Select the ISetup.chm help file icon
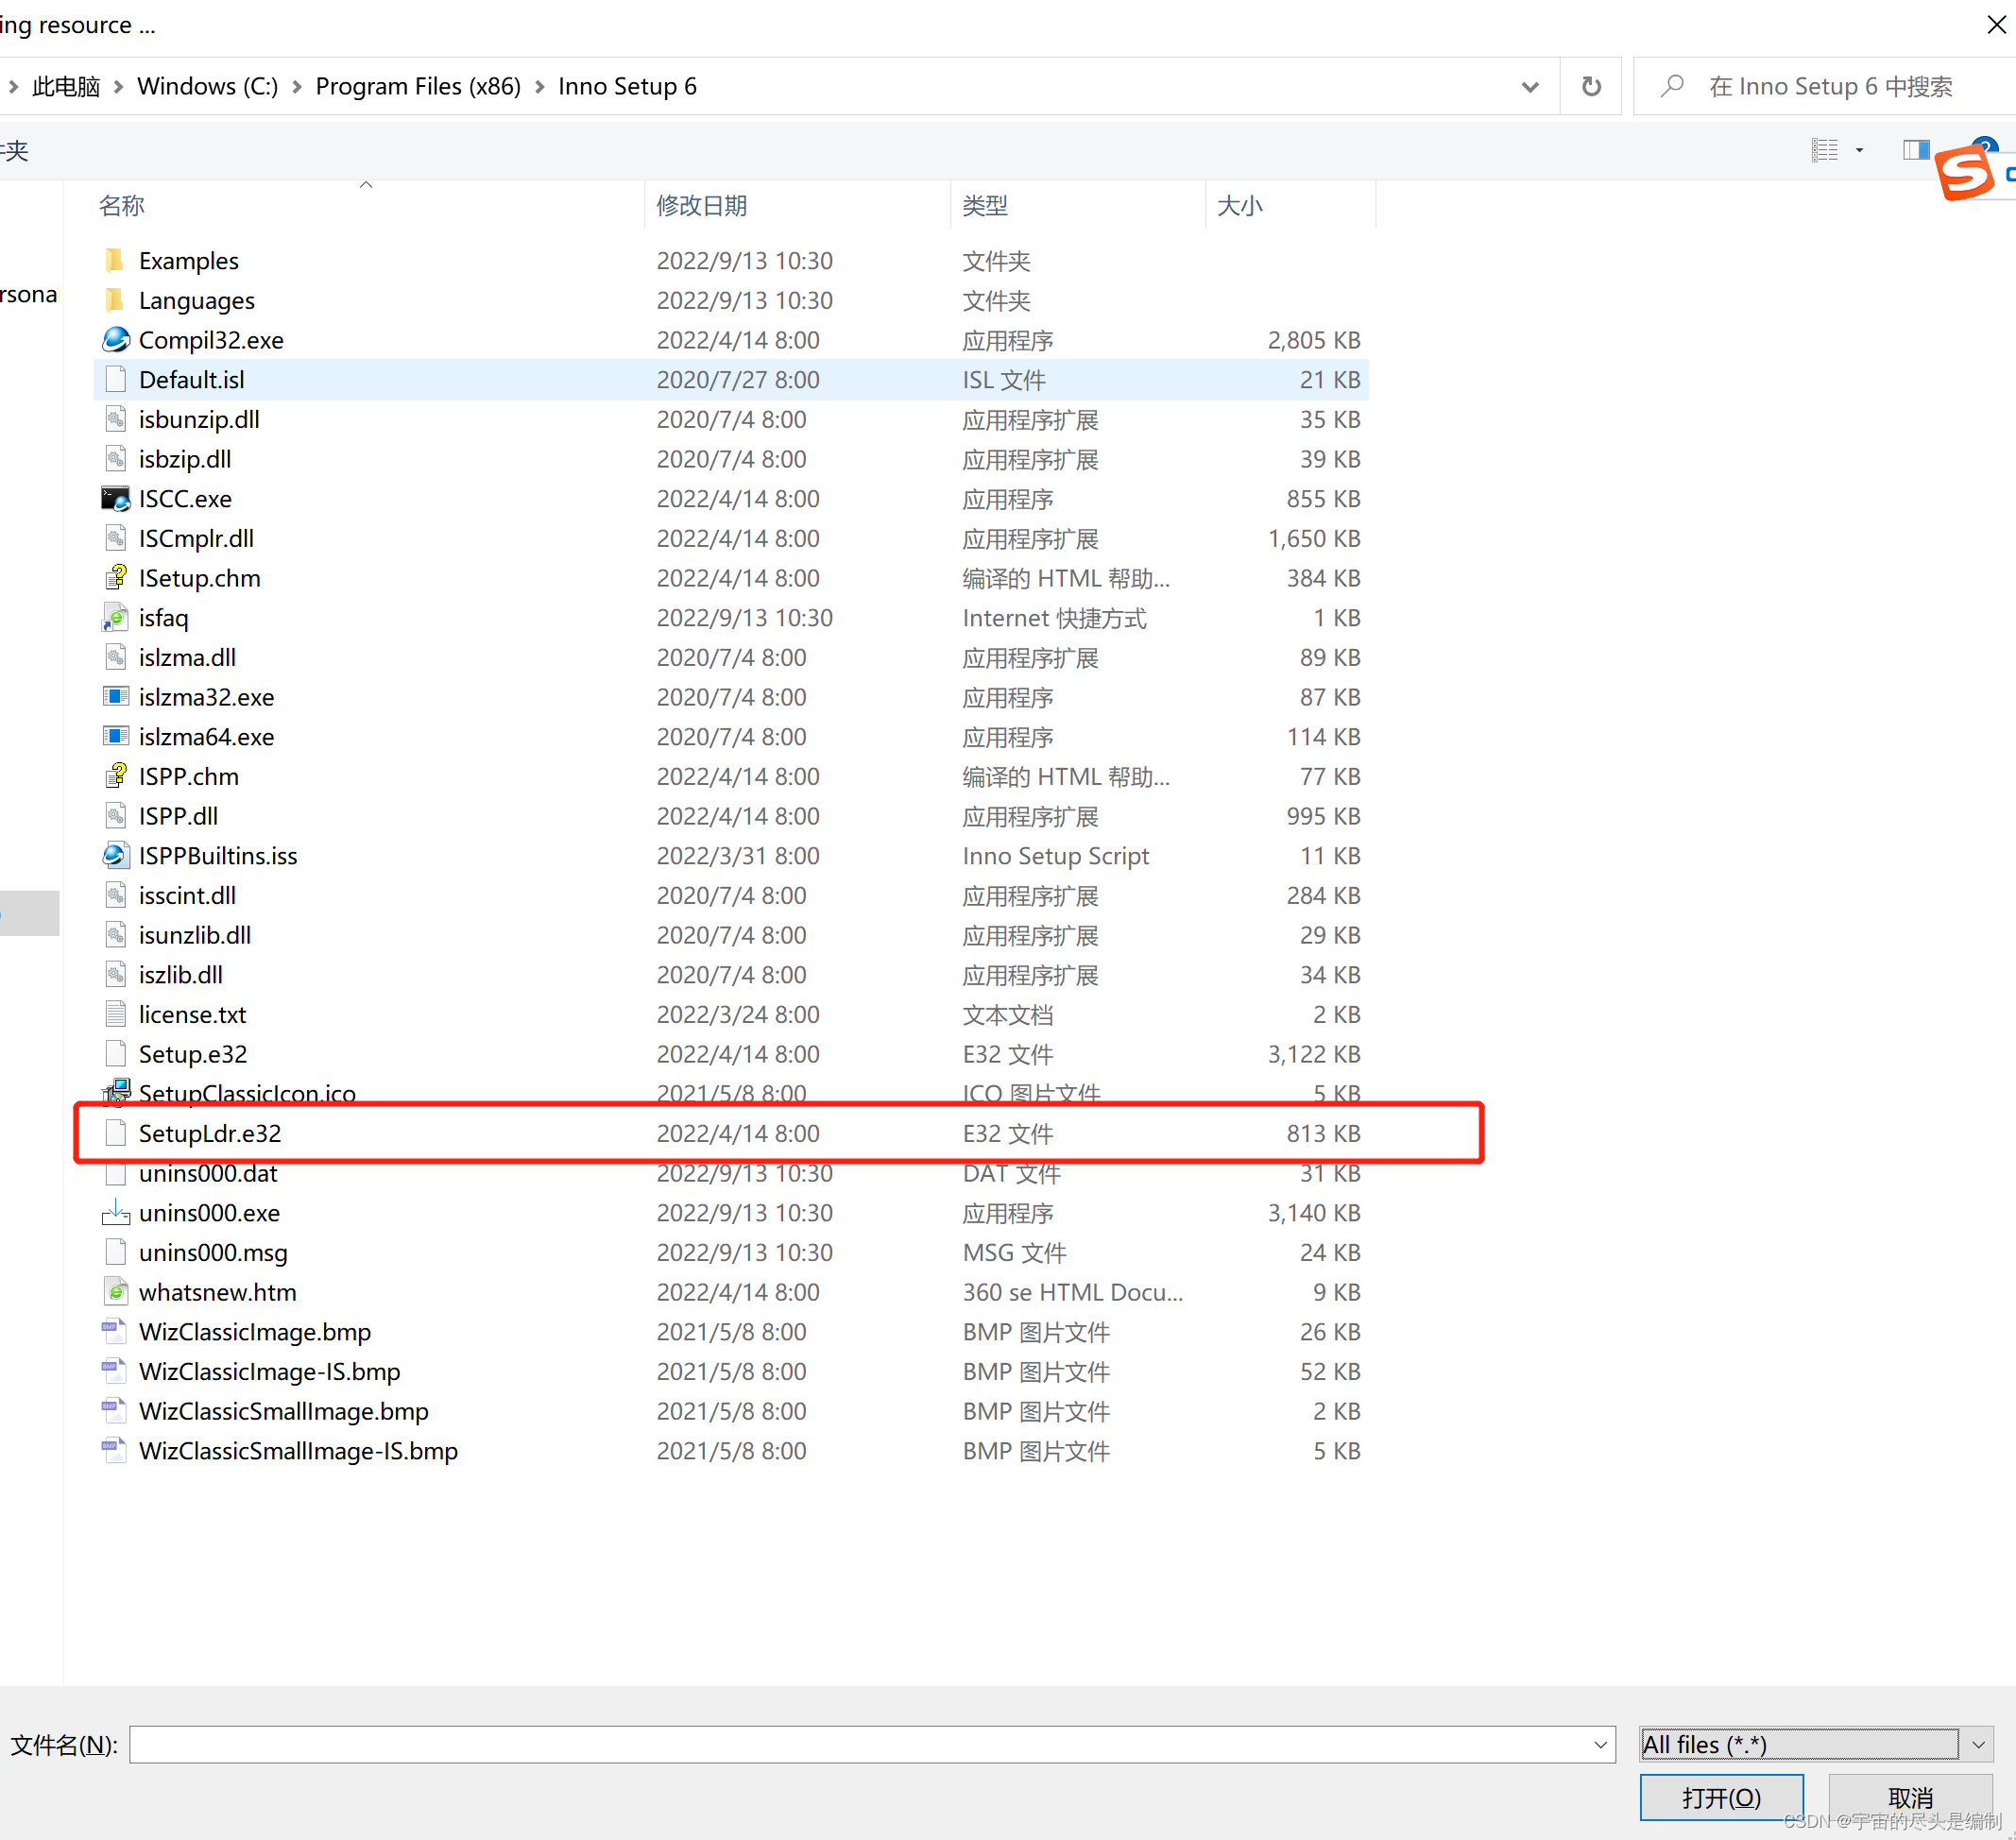Image resolution: width=2016 pixels, height=1840 pixels. 116,578
